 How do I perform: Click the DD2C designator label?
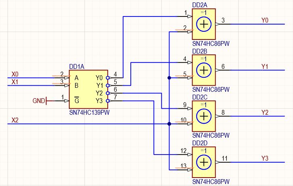pos(200,97)
